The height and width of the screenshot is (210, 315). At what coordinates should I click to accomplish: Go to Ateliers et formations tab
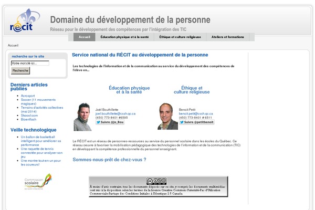227,37
